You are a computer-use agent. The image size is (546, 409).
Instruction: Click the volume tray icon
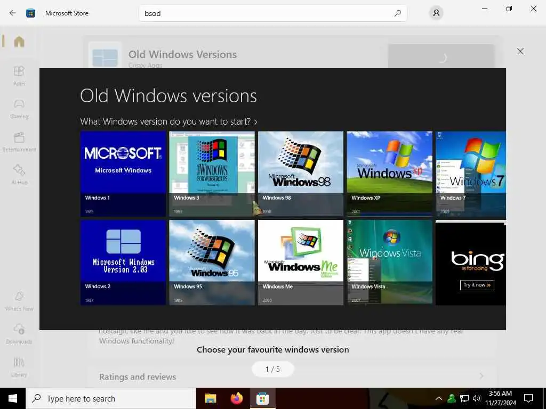click(477, 398)
